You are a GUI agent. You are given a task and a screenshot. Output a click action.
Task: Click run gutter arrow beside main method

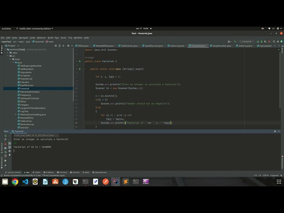(x=80, y=69)
